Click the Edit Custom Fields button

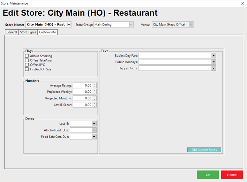coord(204,150)
